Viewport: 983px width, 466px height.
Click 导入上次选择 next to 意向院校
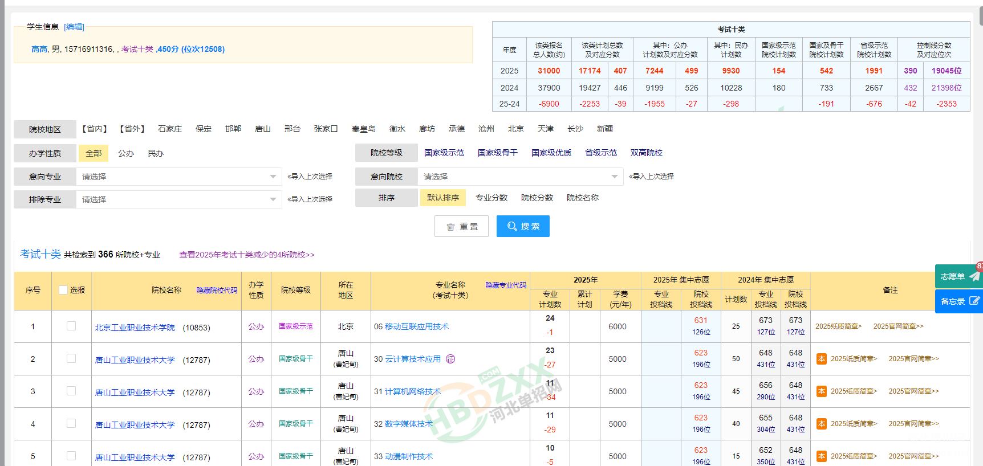pos(651,177)
